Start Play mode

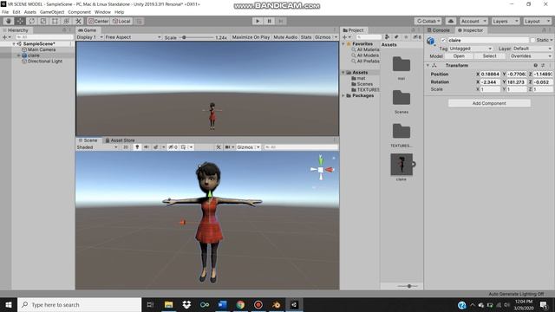258,21
